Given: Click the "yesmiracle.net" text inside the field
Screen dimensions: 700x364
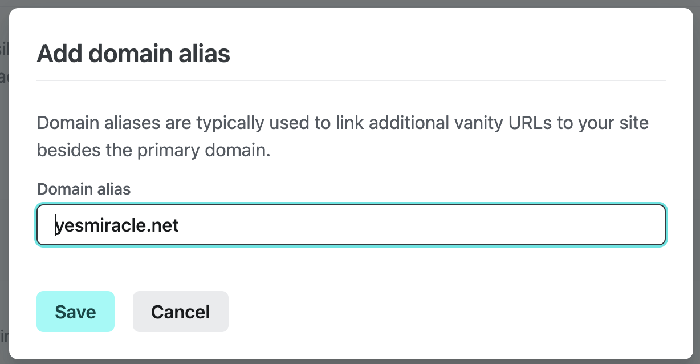Looking at the screenshot, I should click(x=117, y=225).
